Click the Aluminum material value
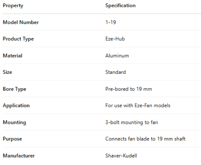The height and width of the screenshot is (165, 201). [x=117, y=56]
